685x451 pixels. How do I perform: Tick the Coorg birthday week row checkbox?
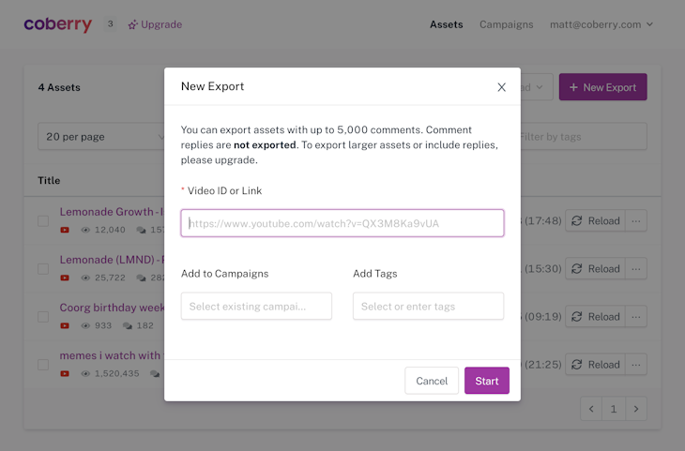tap(43, 317)
